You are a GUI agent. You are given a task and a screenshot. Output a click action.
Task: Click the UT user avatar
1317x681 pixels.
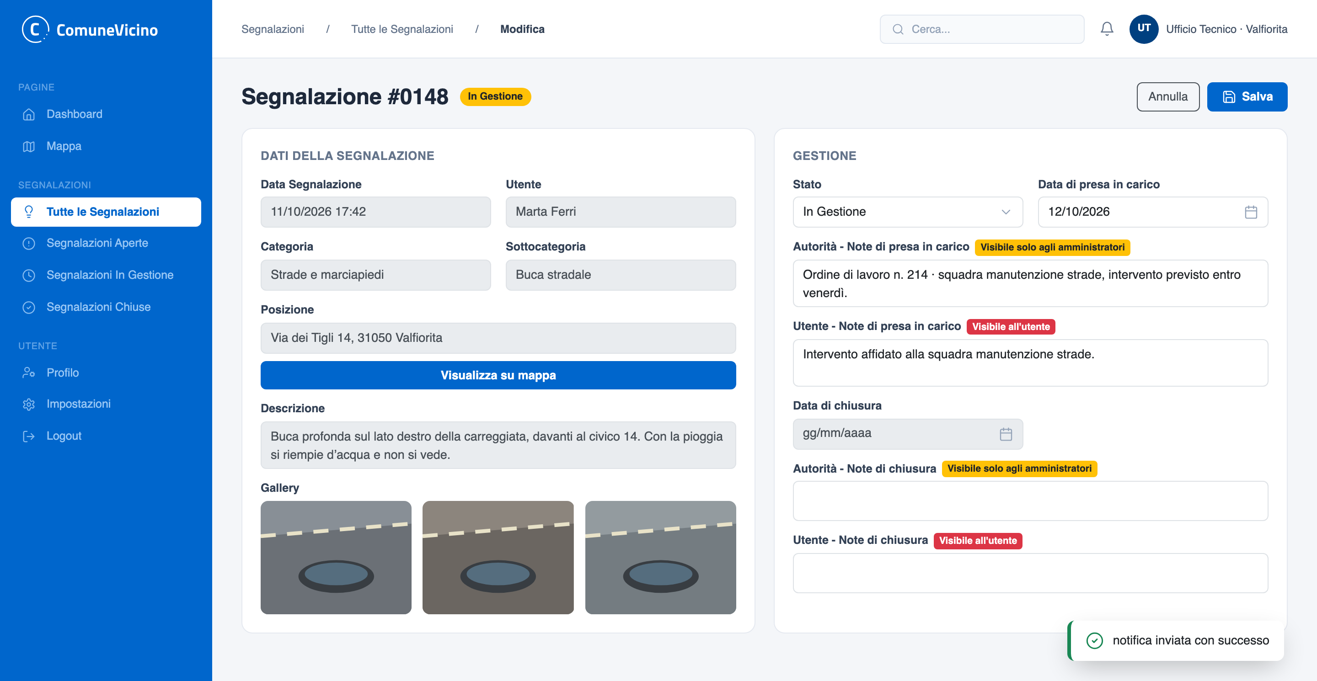pyautogui.click(x=1144, y=29)
